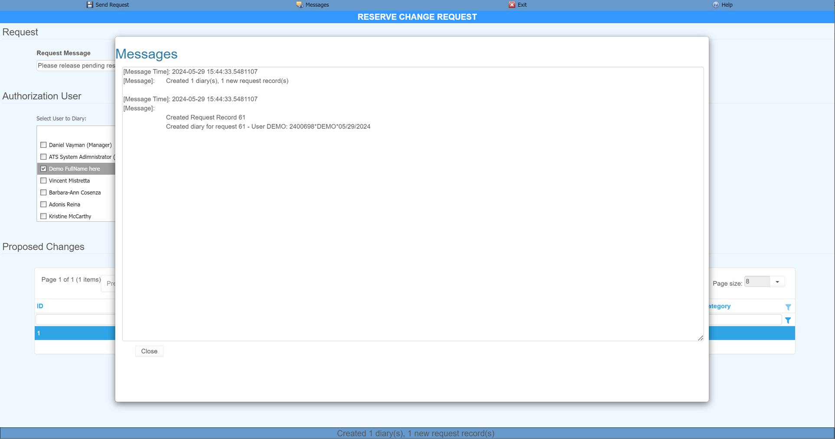The image size is (835, 439).
Task: Check the Kristine McCarthy checkbox
Action: (43, 216)
